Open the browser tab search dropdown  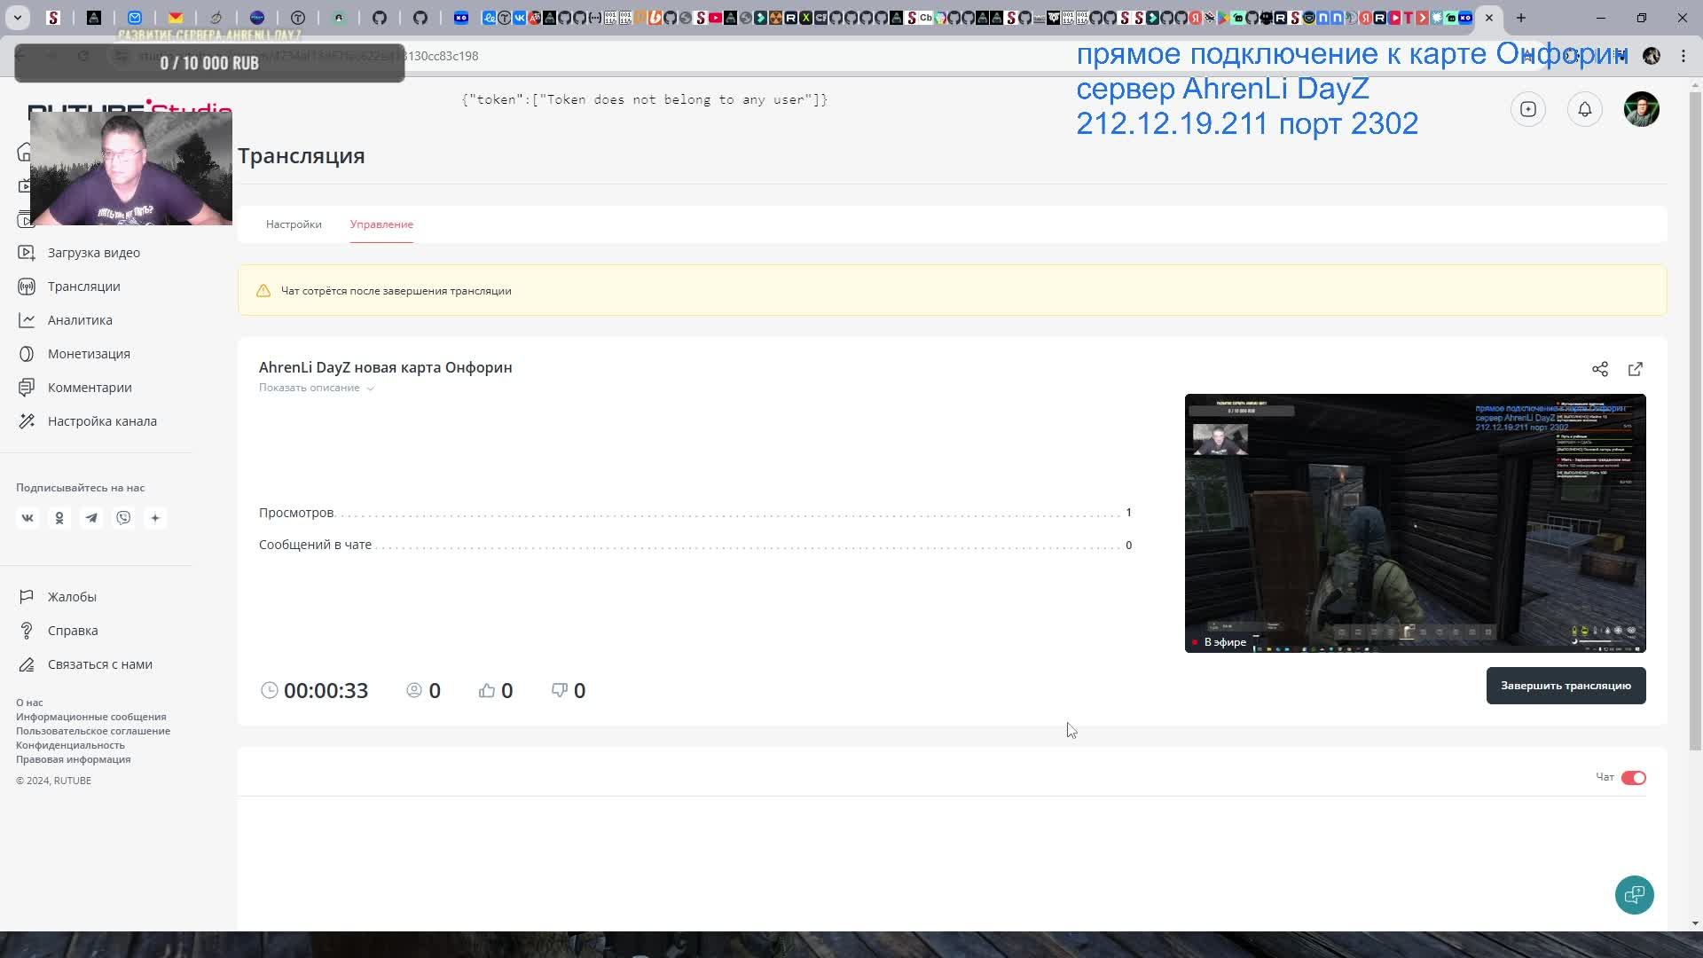(17, 18)
